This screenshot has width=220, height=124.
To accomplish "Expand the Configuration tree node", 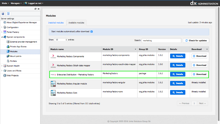I will (2, 27).
